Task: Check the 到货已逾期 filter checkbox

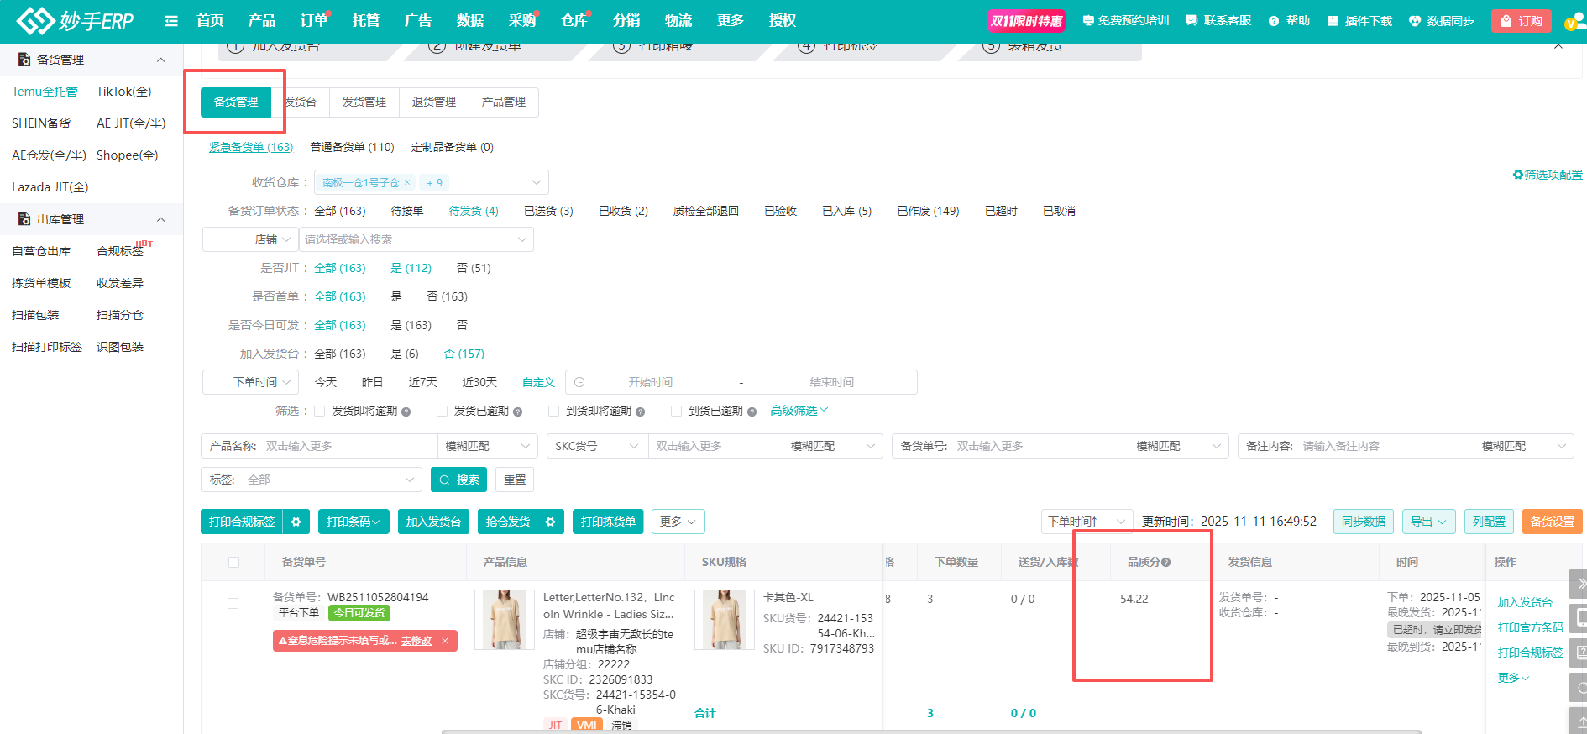Action: click(677, 412)
